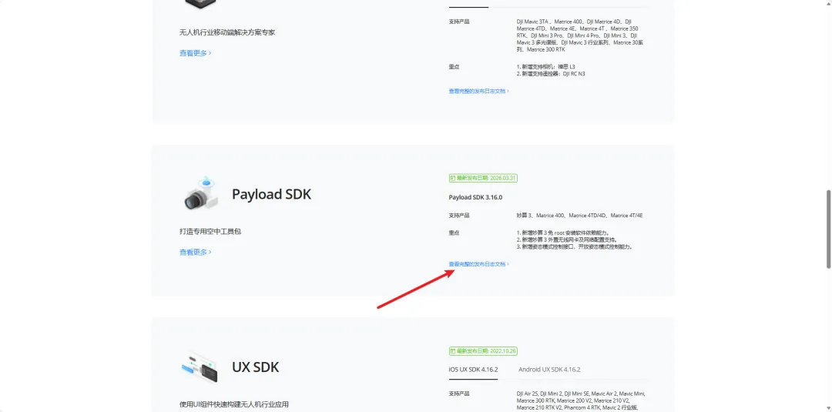Click 支持产品 label in UX SDK card

pyautogui.click(x=459, y=394)
